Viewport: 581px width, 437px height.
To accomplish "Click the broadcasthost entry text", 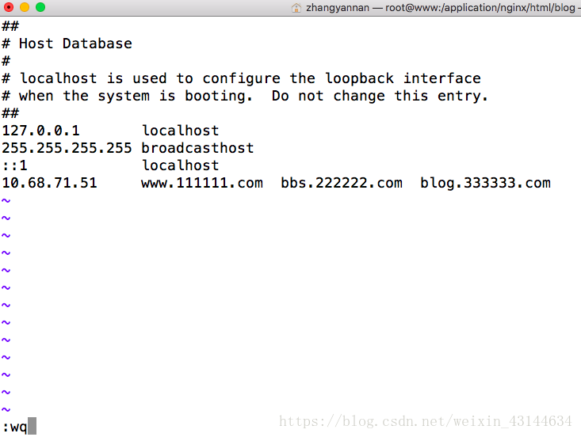I will click(197, 148).
